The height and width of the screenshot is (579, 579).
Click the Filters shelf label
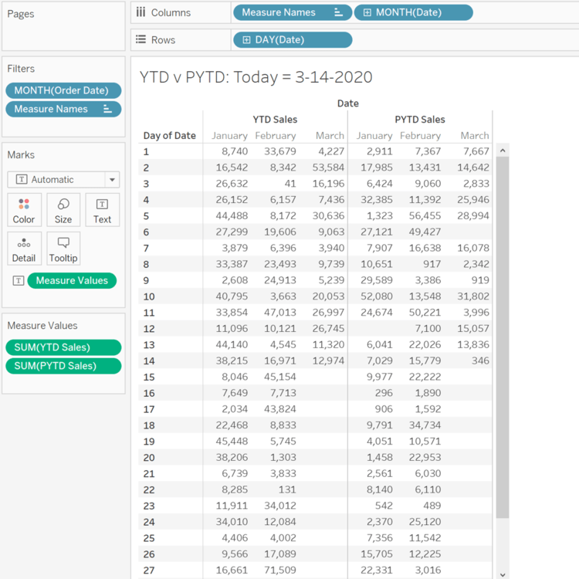point(21,69)
